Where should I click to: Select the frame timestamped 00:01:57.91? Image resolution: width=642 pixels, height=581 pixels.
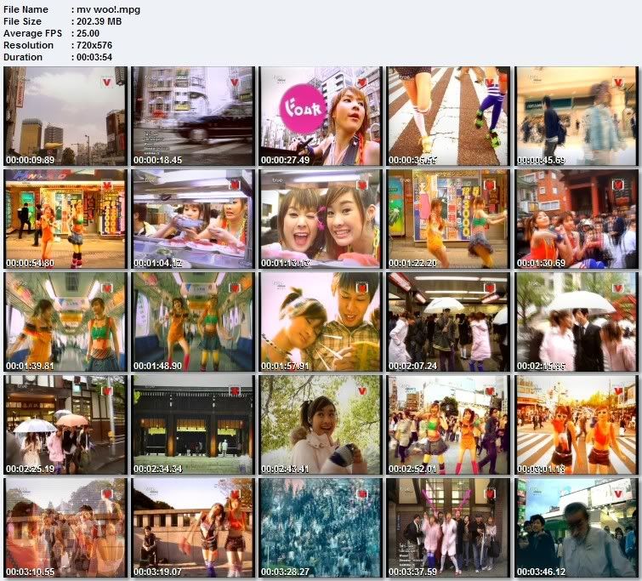click(321, 322)
